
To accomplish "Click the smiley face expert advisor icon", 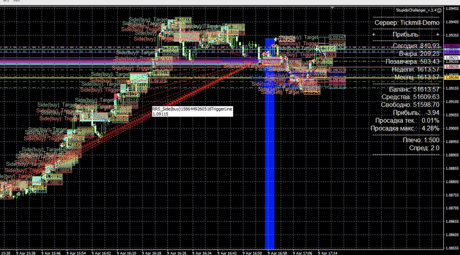I will (x=439, y=10).
